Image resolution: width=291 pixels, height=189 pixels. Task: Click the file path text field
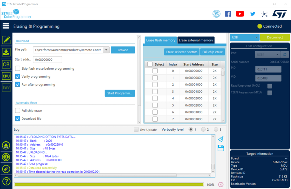coord(68,50)
